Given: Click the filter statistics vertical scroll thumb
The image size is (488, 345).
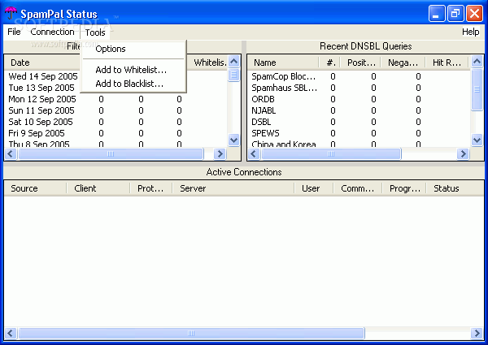Looking at the screenshot, I should tap(233, 75).
